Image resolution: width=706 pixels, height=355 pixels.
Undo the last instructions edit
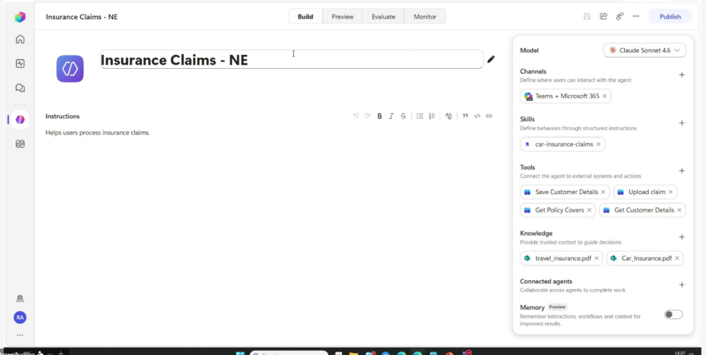coord(356,116)
